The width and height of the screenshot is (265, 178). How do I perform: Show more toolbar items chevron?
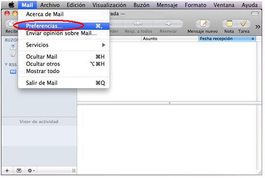click(x=258, y=27)
